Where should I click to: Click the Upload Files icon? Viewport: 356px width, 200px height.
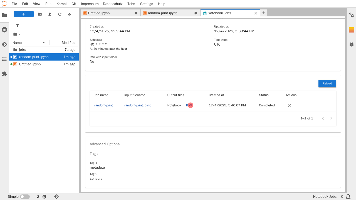[x=50, y=14]
